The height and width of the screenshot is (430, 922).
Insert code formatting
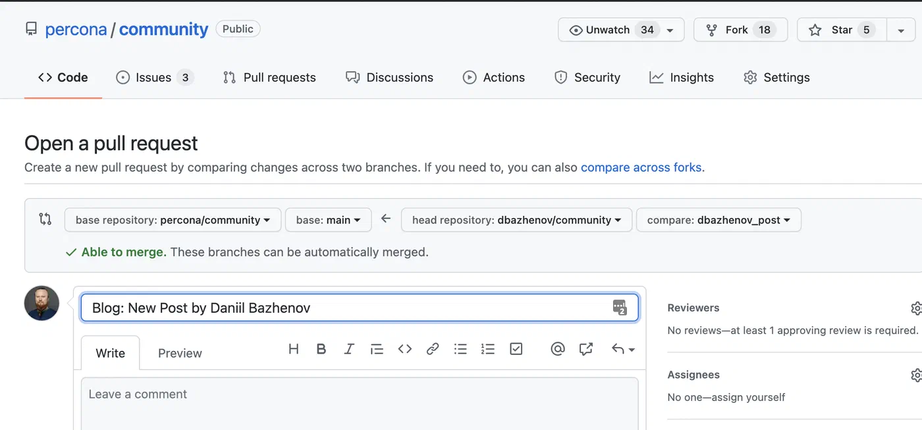(x=405, y=349)
